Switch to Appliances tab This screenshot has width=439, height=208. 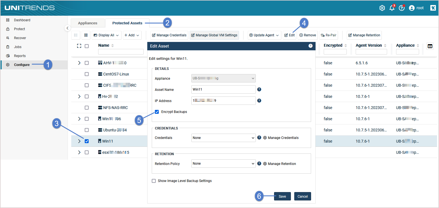pos(88,23)
